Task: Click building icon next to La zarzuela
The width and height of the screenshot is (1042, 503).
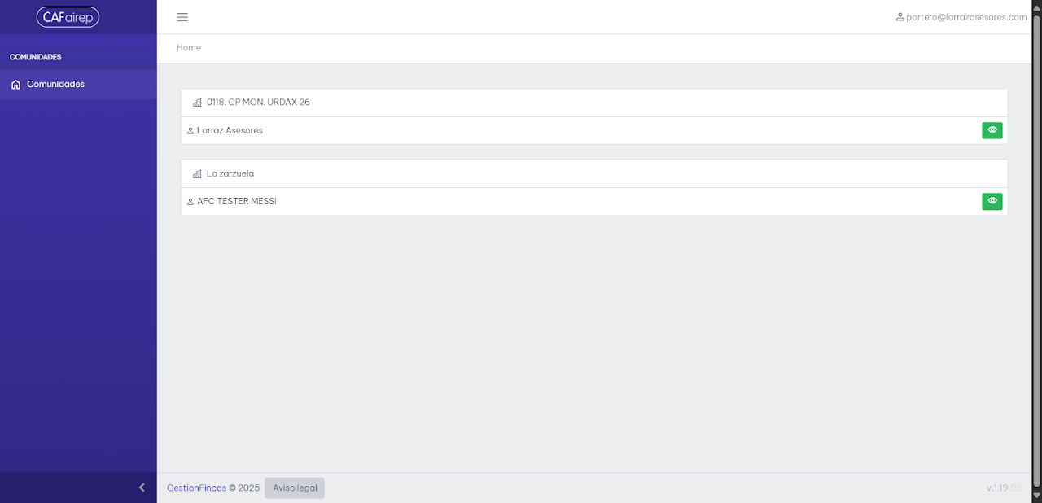Action: [197, 174]
